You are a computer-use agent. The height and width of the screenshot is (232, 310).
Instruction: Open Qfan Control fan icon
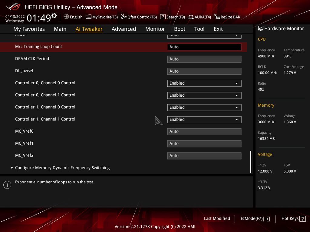[x=124, y=17]
